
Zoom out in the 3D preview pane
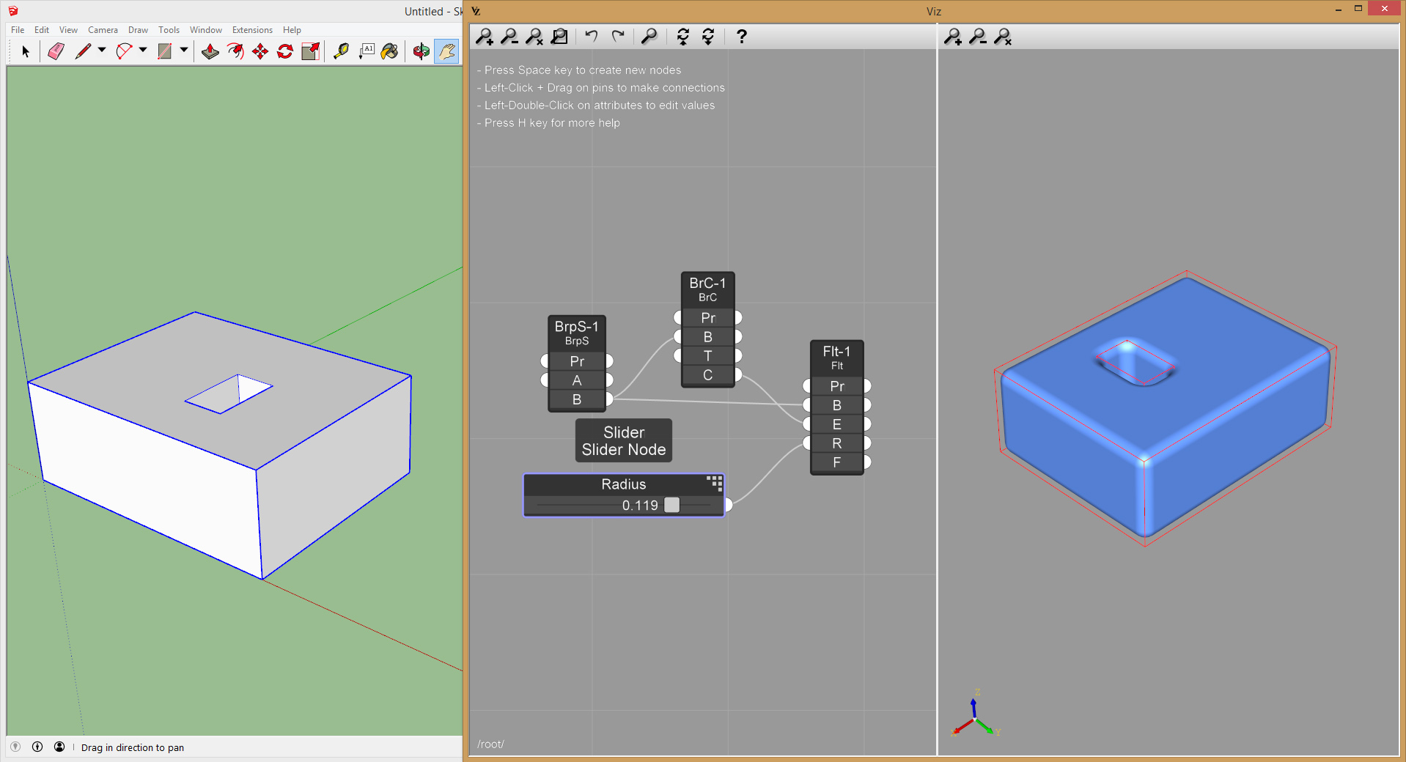pos(977,37)
